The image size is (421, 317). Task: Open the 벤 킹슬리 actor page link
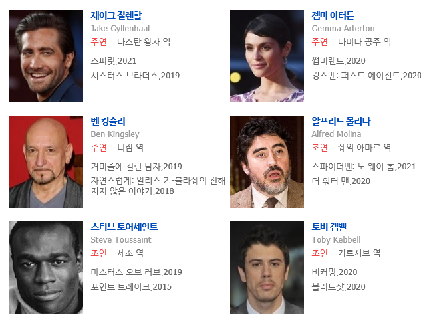click(108, 121)
